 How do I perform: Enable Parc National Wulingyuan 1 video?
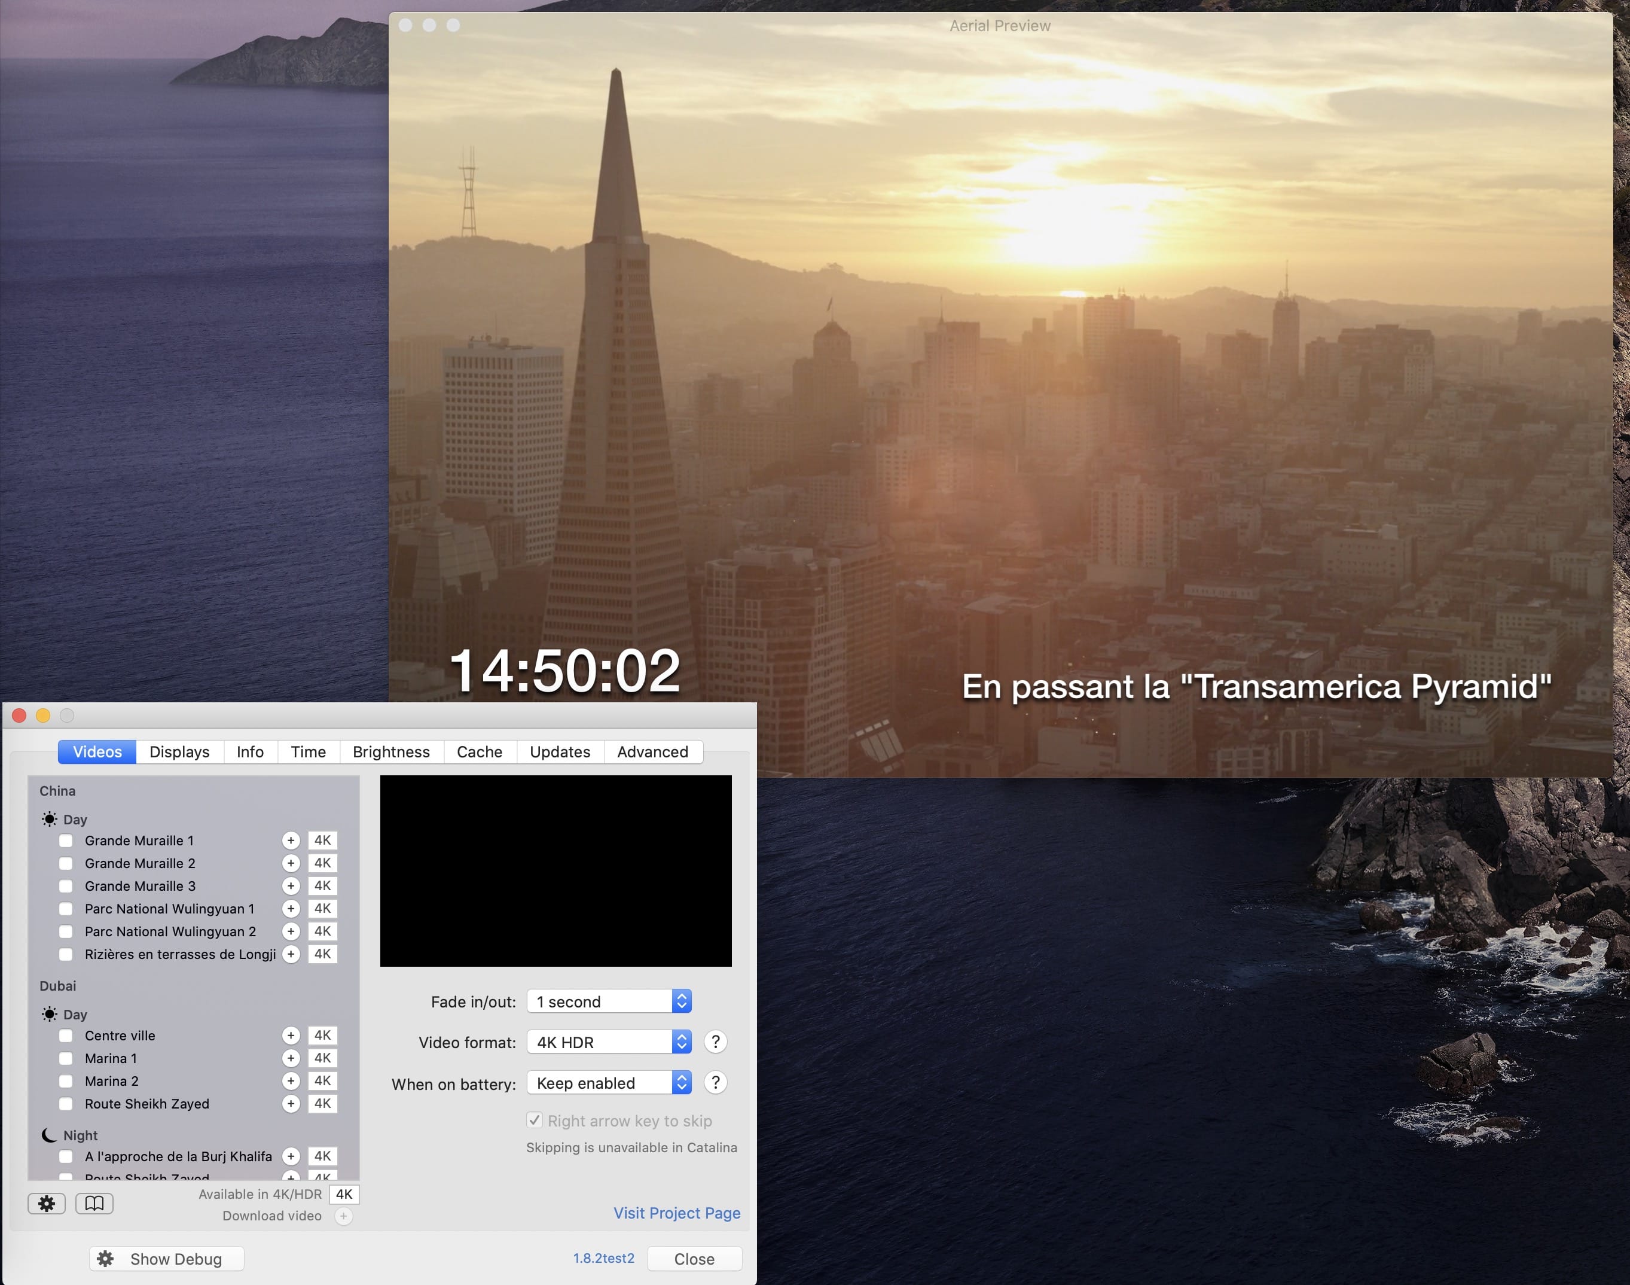coord(66,909)
